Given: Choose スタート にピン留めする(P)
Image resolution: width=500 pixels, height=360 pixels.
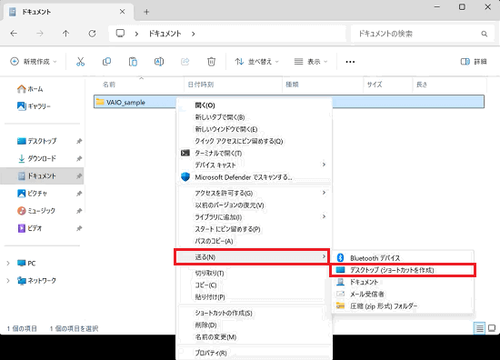Looking at the screenshot, I should 254,229.
